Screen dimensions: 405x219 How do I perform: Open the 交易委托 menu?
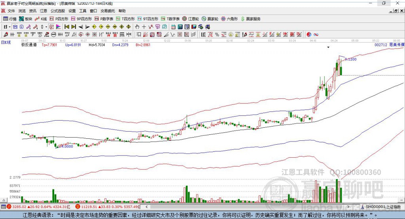click(108, 11)
